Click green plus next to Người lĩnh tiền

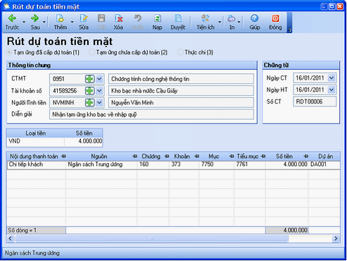pyautogui.click(x=89, y=102)
